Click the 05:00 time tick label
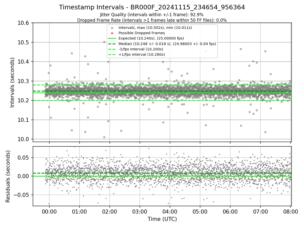Viewport: 304px width, 228px height. (x=200, y=212)
